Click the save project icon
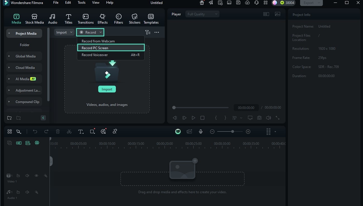 tap(238, 3)
